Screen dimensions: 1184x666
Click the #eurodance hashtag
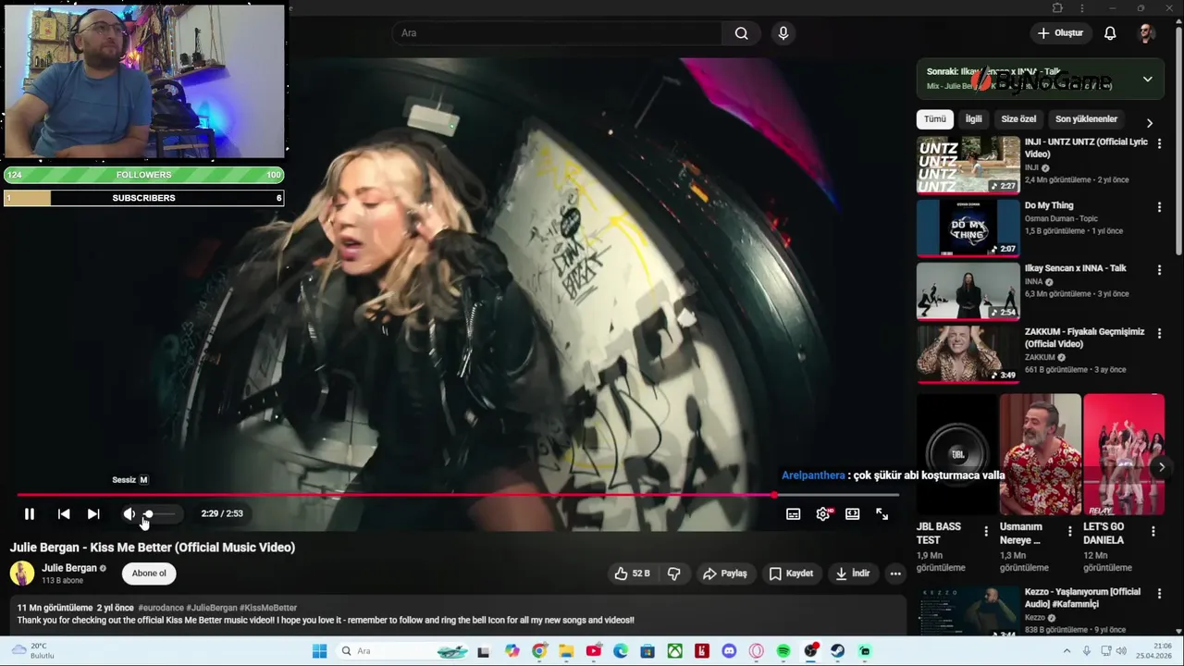coord(161,608)
